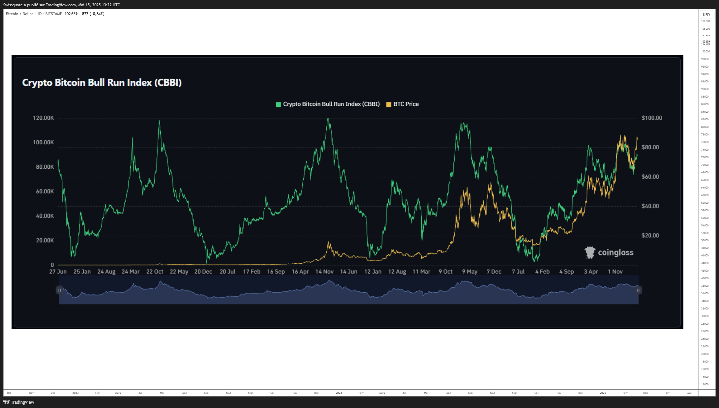Click the 16 Sep date label
This screenshot has height=408, width=719.
(x=276, y=272)
